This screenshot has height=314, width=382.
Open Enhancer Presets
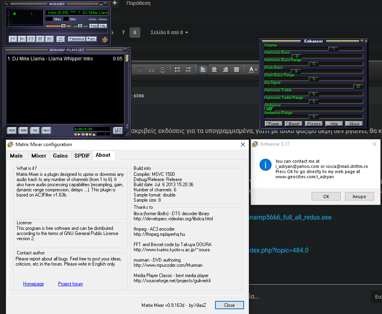(314, 124)
